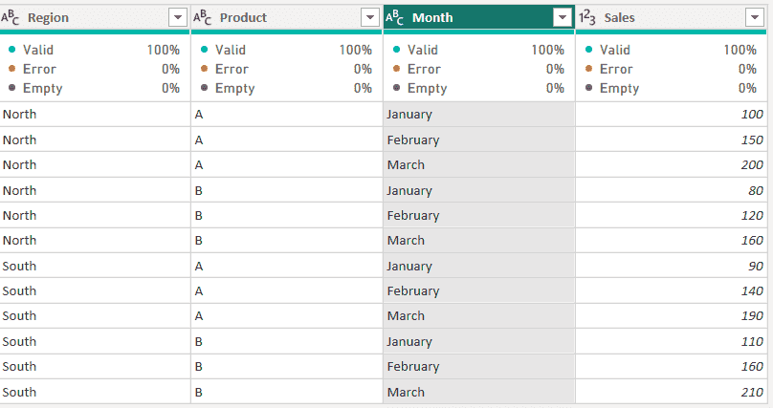This screenshot has height=408, width=773.
Task: Click the ABC data type icon for Month
Action: (x=394, y=18)
